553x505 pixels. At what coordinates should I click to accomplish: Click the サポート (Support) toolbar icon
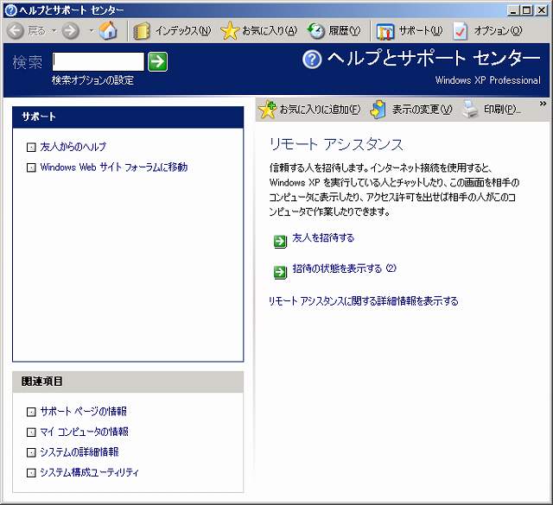click(x=409, y=31)
